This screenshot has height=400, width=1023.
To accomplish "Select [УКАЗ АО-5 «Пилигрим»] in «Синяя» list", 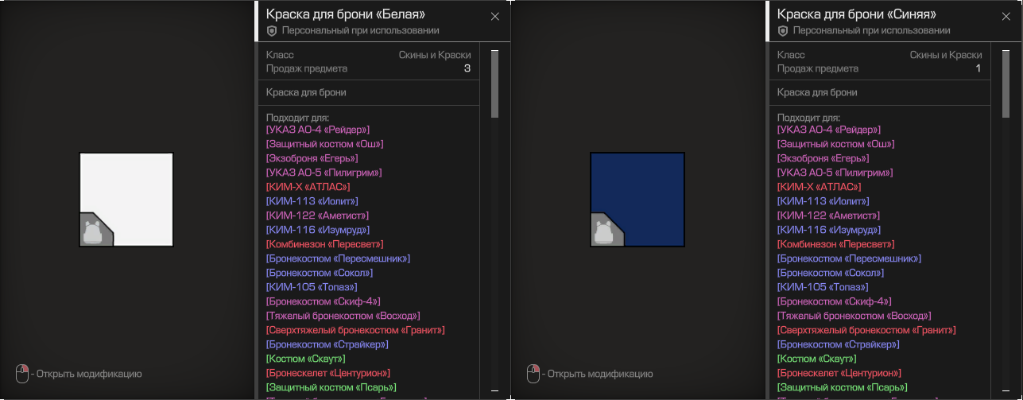I will 835,173.
